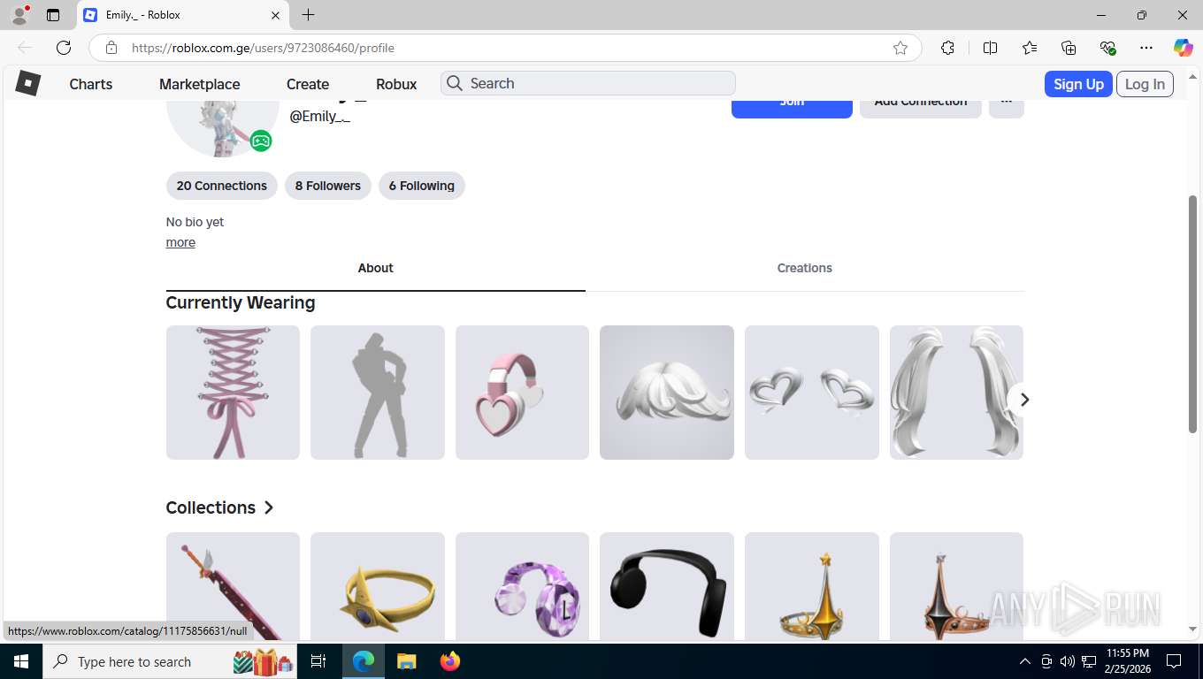
Task: Click the Roblox search input field
Action: [588, 83]
